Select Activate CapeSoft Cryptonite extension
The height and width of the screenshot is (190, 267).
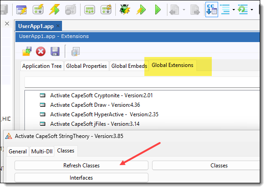101,95
